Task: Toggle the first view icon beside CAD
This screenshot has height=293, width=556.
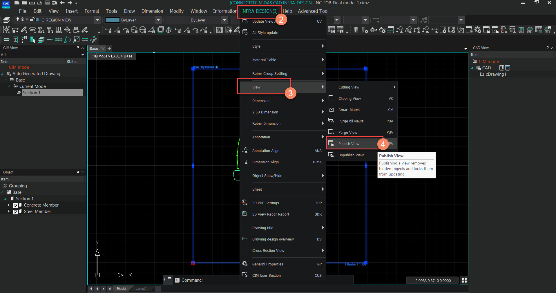Action: pyautogui.click(x=501, y=68)
